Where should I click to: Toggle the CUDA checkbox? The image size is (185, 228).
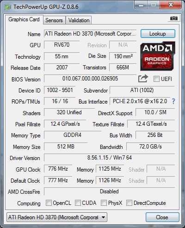[78, 203]
